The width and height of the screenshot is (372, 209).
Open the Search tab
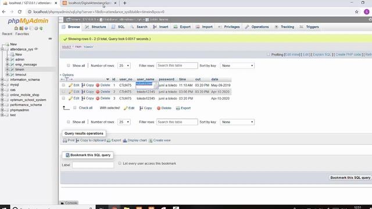click(139, 27)
